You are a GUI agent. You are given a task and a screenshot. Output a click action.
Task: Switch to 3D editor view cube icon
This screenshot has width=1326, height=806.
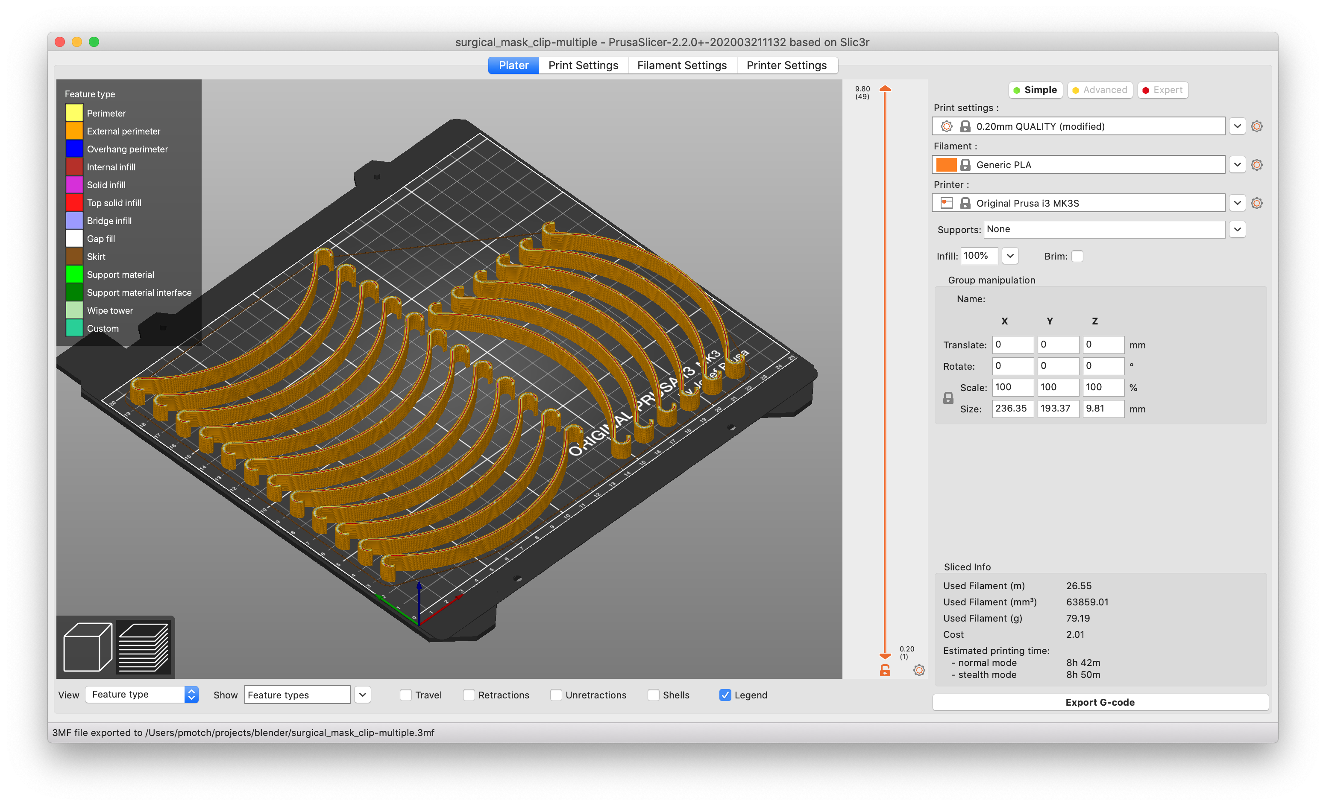point(87,647)
